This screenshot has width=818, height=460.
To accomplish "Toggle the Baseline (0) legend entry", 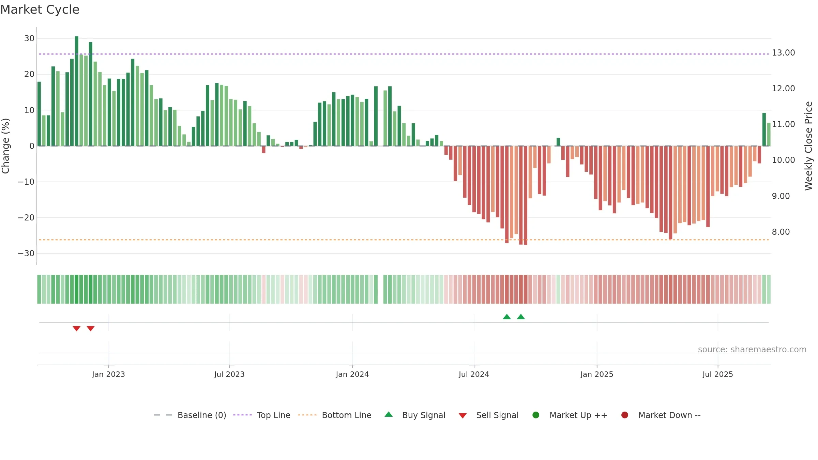I will [x=190, y=415].
